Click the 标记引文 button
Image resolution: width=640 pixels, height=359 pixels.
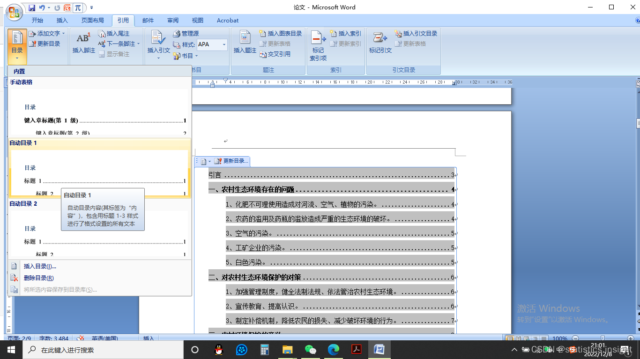click(380, 44)
